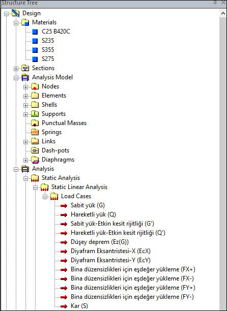Expand the Diaphragms branch
The image size is (227, 311).
pyautogui.click(x=25, y=160)
